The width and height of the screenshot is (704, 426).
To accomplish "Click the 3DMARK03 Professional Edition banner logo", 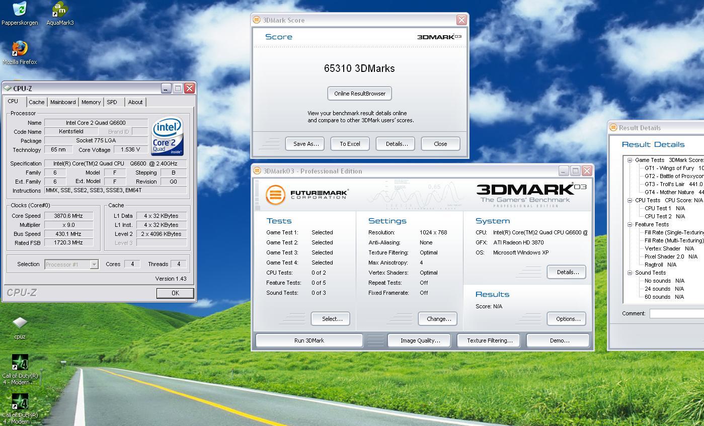I will click(x=531, y=195).
